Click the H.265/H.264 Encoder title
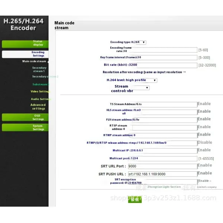Screen dimensions: 223x223 (23, 25)
